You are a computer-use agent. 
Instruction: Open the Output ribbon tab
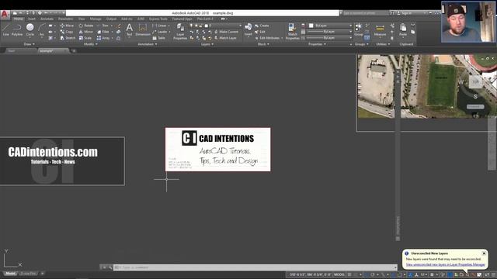111,19
